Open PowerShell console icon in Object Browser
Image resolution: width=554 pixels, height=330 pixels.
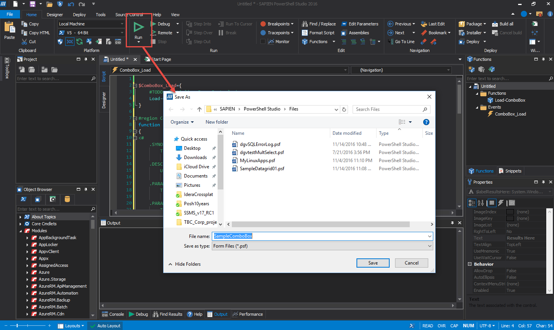pyautogui.click(x=24, y=199)
